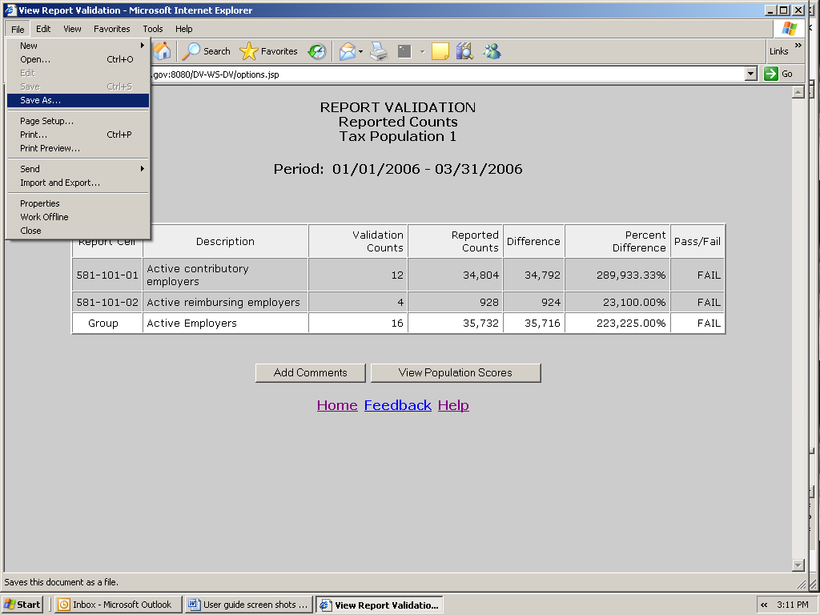This screenshot has height=615, width=820.
Task: Click the Research books icon
Action: 464,51
